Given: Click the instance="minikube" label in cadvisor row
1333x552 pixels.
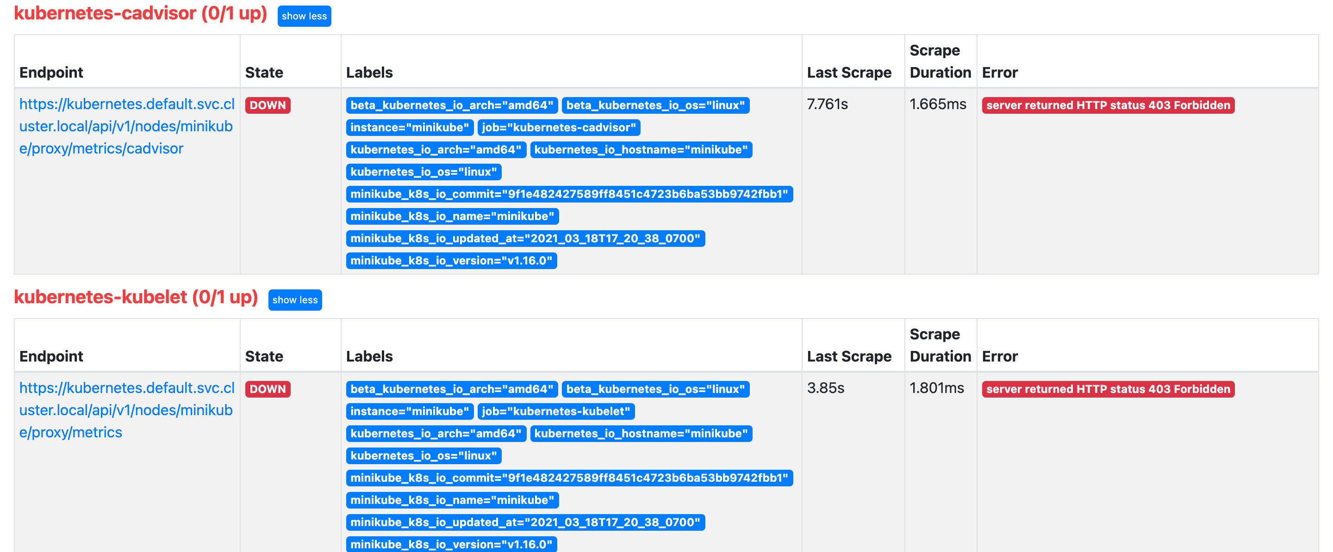Looking at the screenshot, I should (x=410, y=128).
